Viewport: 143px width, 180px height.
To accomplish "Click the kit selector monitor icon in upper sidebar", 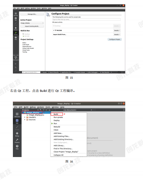I will coord(16,57).
